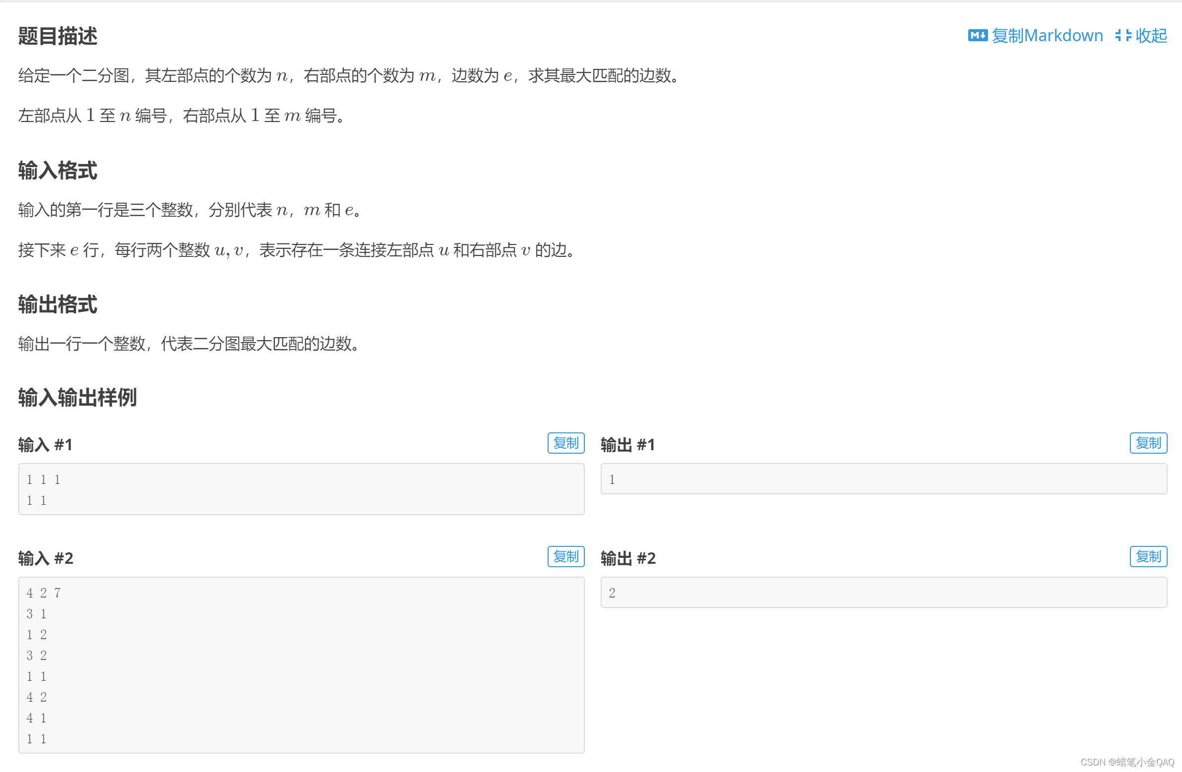
Task: Copy sample 输入 #2 with its 复制 button
Action: coord(565,556)
